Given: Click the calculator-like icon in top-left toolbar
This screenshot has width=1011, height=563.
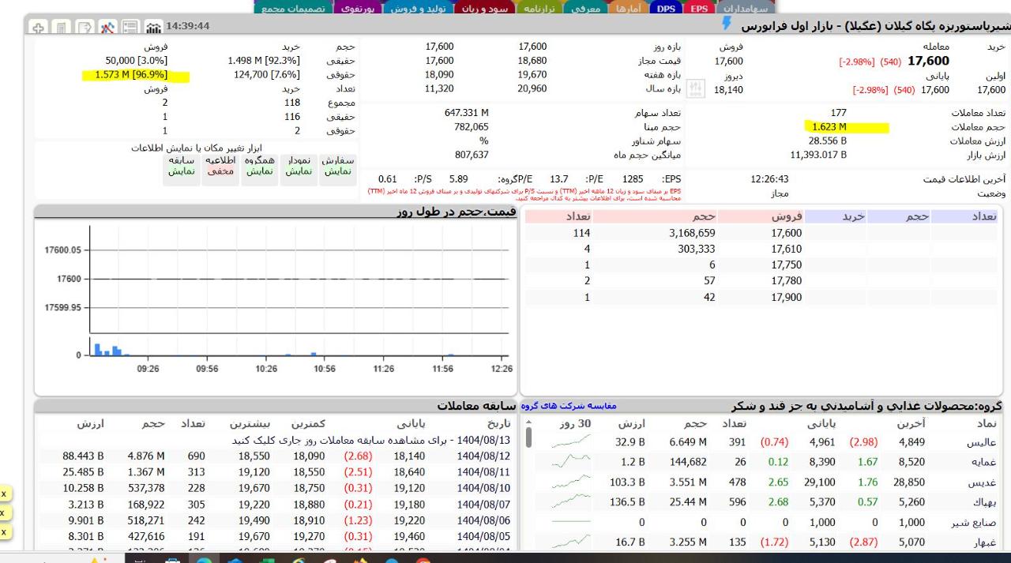Looking at the screenshot, I should [62, 27].
